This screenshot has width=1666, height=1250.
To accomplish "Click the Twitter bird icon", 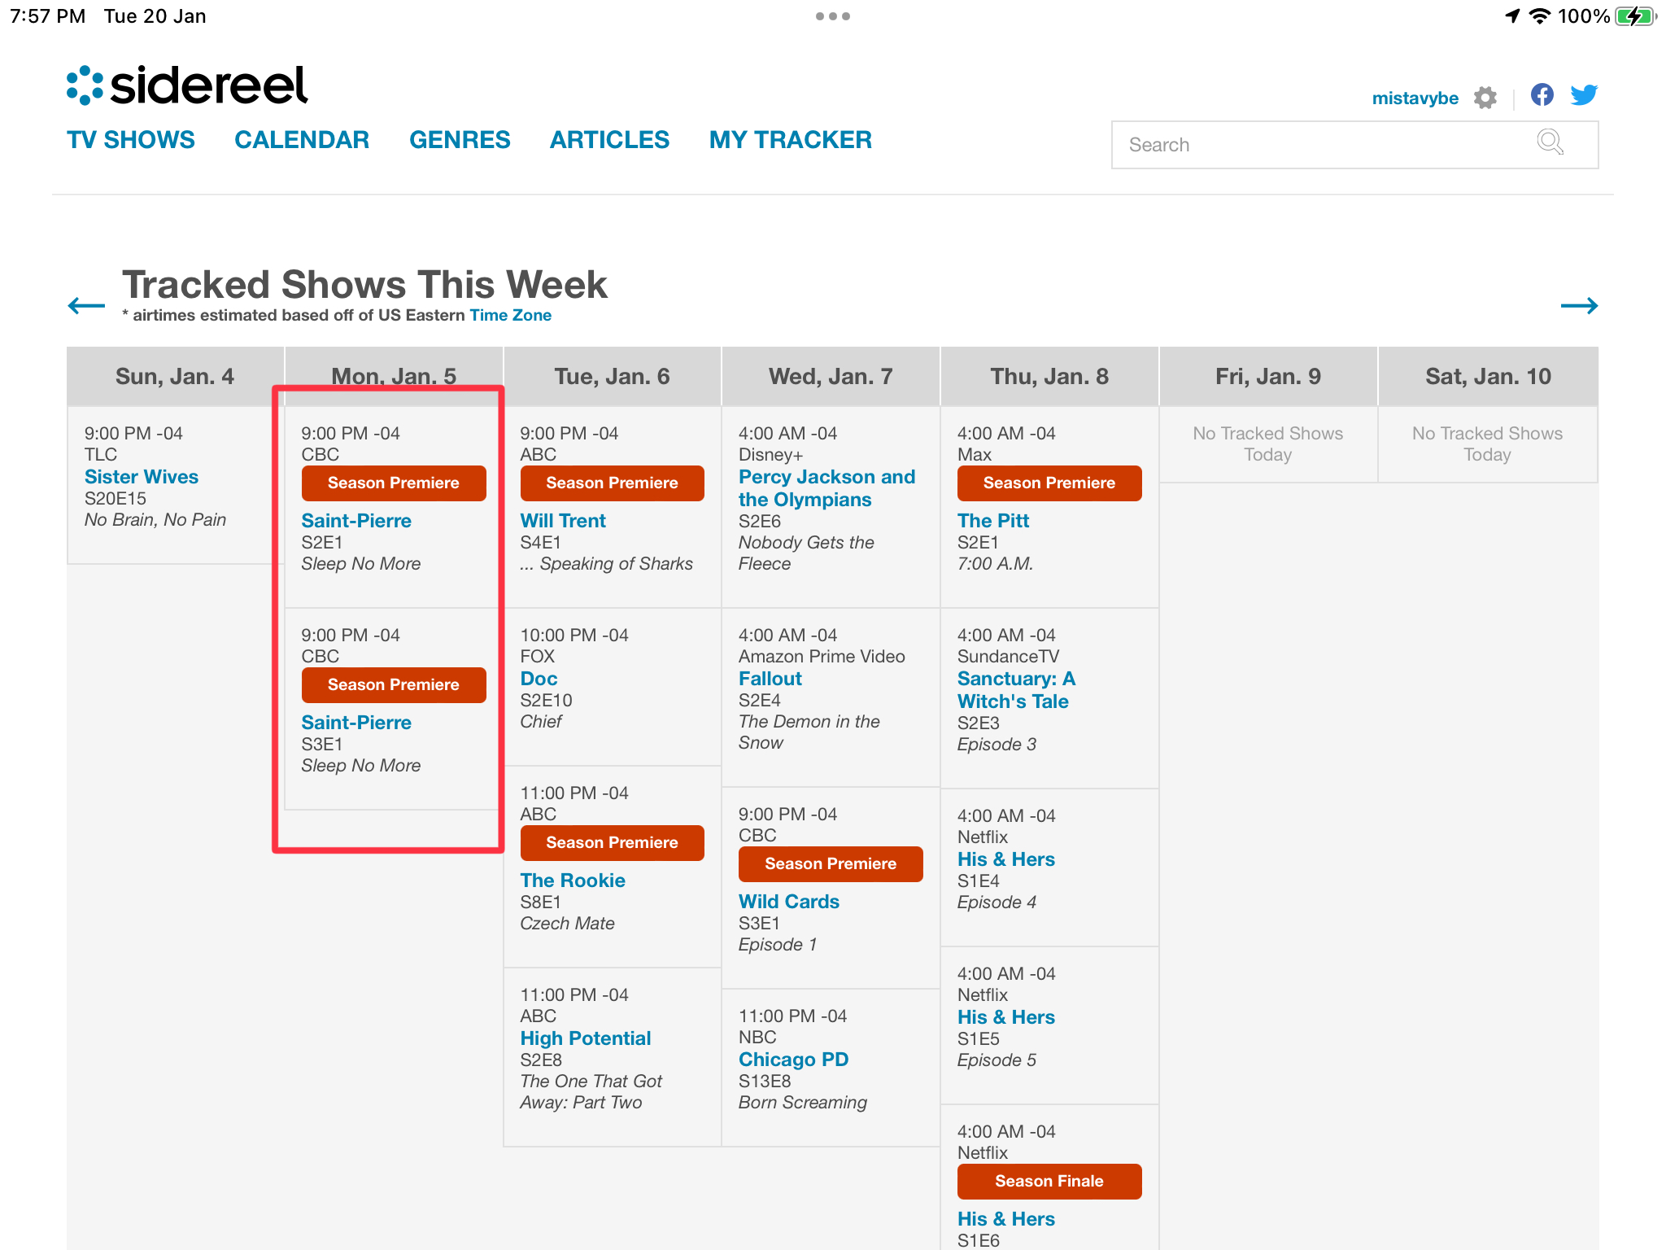I will (x=1583, y=95).
